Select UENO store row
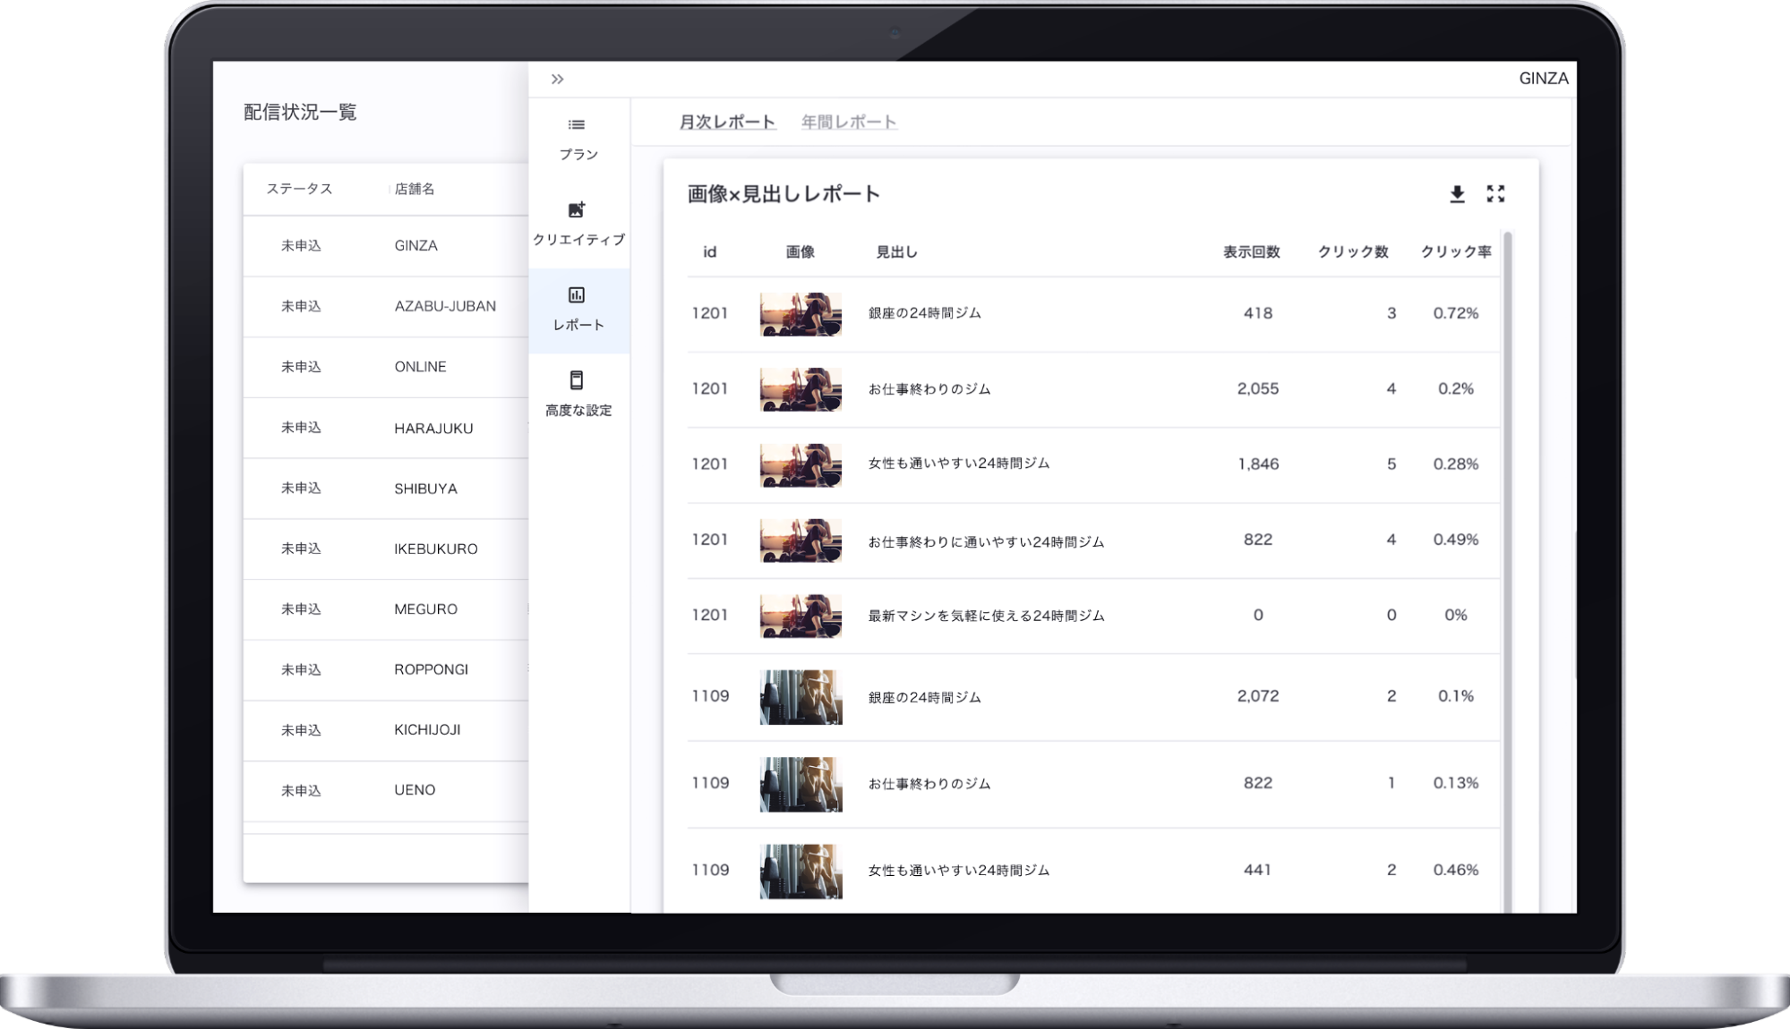 point(415,790)
